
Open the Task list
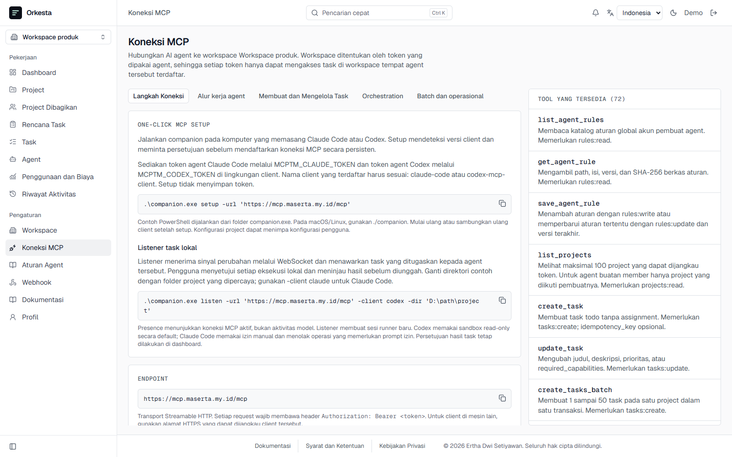[x=58, y=142]
